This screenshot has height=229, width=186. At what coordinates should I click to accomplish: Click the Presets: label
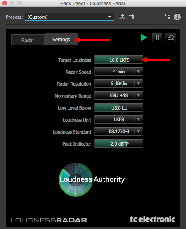pos(14,17)
